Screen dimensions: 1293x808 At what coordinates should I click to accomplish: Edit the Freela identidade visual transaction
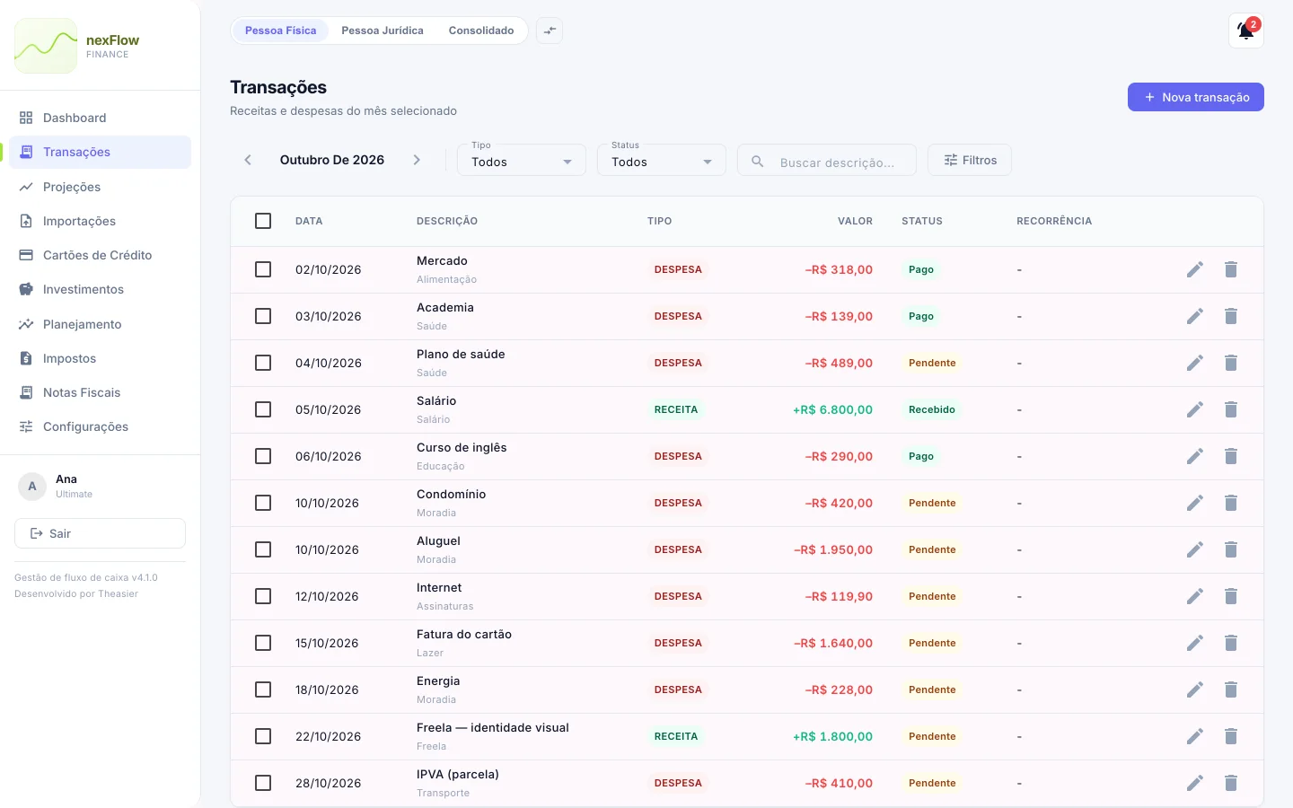point(1194,736)
